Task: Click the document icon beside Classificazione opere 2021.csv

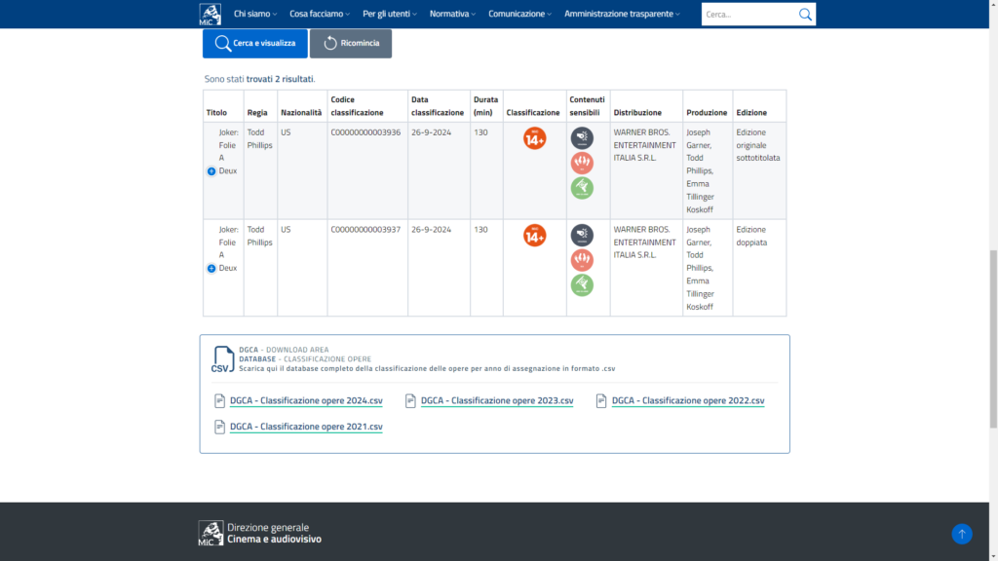Action: [x=219, y=427]
